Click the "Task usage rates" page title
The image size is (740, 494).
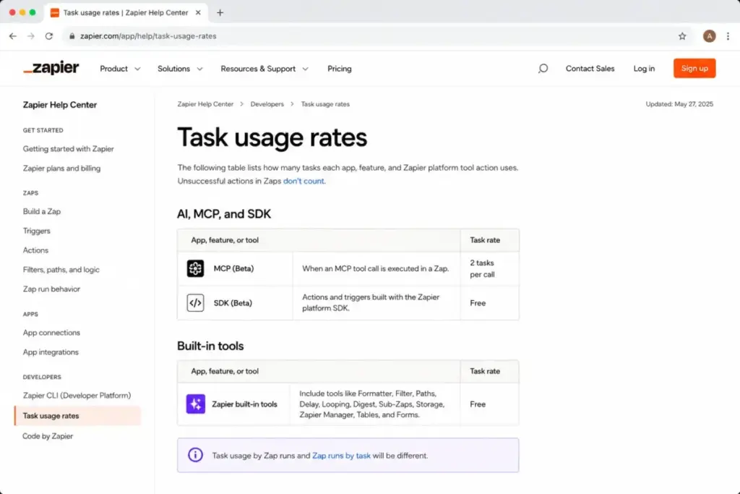coord(272,137)
